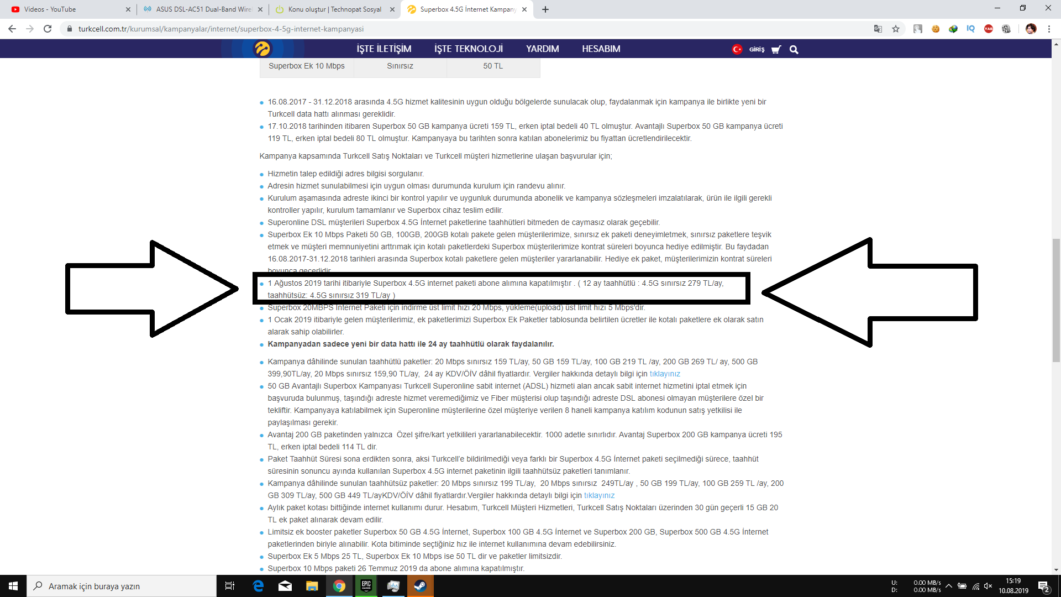This screenshot has width=1061, height=597.
Task: Switch to the ASUS DSL-AC51 tab
Action: (202, 9)
